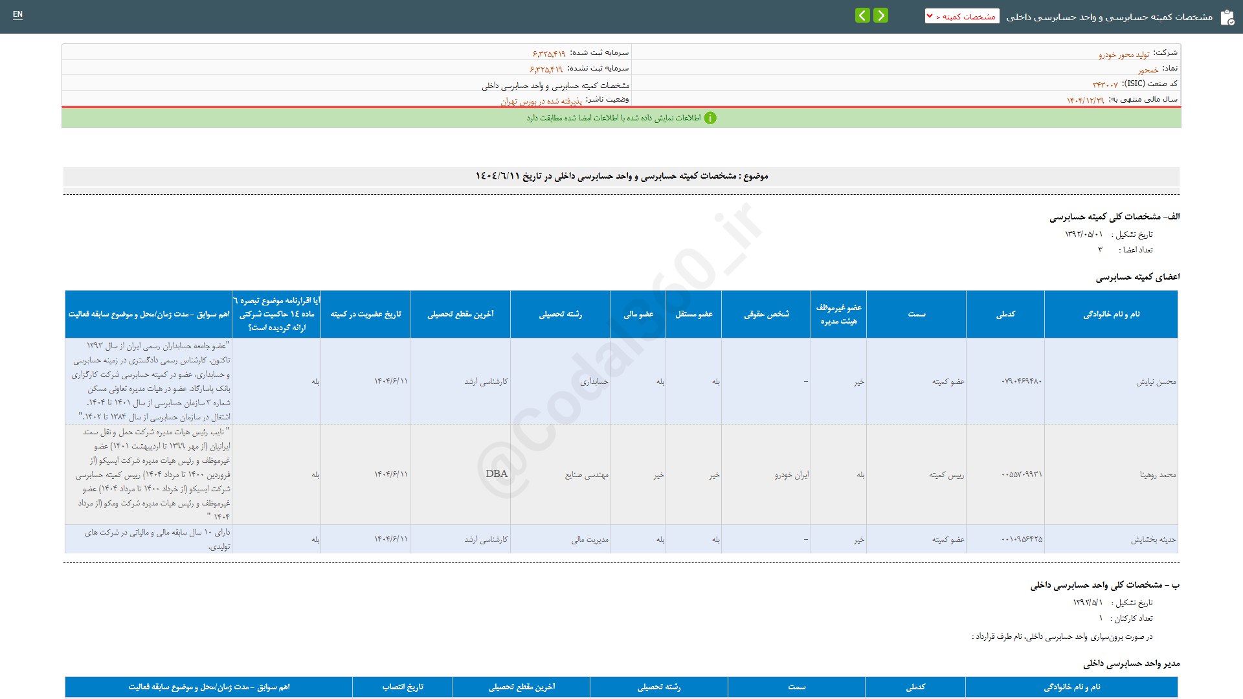Click the سمت column header in first table

pos(916,314)
